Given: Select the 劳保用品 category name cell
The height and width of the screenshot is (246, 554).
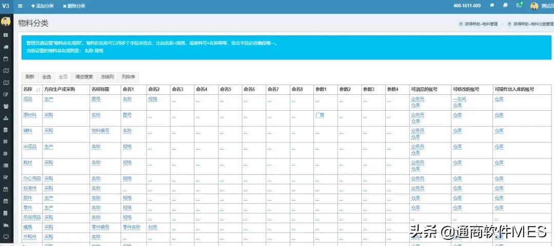Looking at the screenshot, I should pos(32,217).
